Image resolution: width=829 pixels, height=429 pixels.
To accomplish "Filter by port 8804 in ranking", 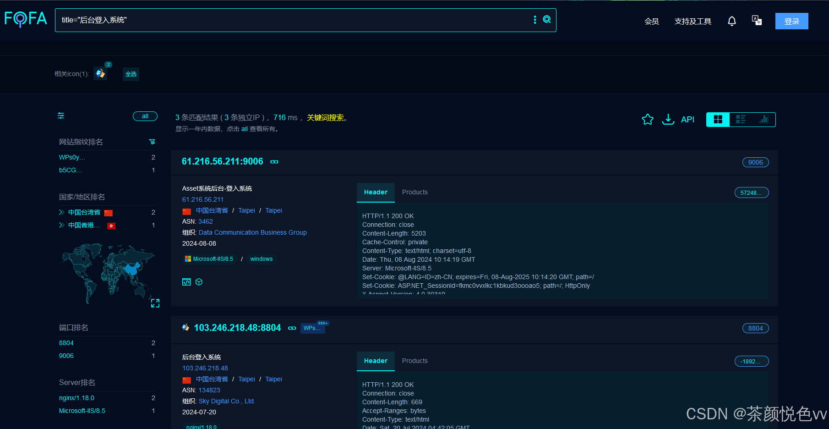I will pyautogui.click(x=66, y=343).
